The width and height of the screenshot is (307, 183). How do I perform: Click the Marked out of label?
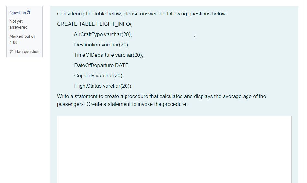22,36
